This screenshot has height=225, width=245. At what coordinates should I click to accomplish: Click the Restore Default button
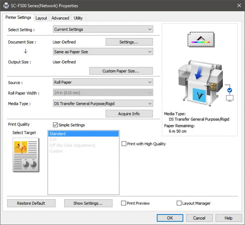point(31,203)
